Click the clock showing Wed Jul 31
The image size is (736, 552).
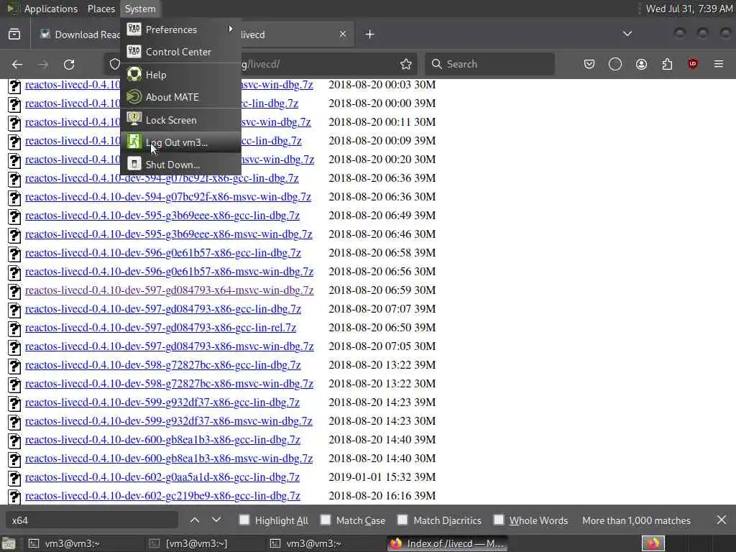689,9
